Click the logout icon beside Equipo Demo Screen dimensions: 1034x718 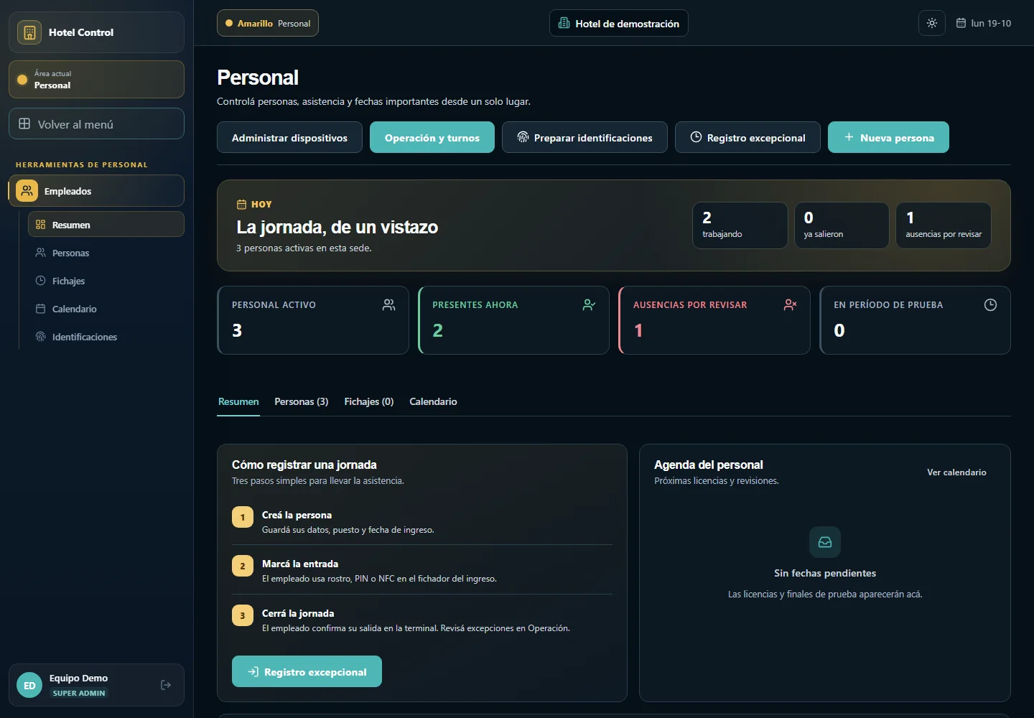tap(166, 685)
